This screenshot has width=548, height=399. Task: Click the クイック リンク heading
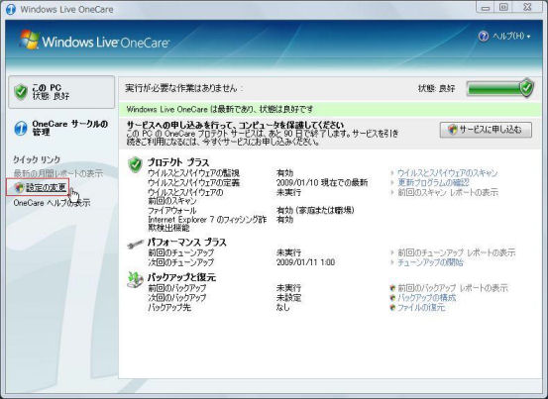tap(37, 159)
